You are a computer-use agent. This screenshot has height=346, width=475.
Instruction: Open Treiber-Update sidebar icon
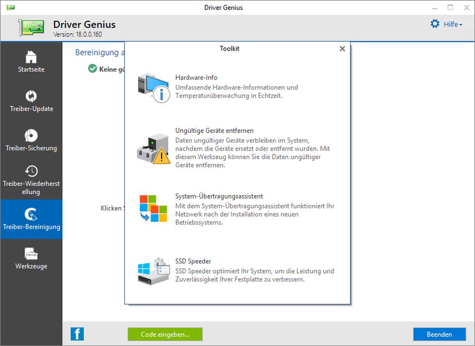pos(31,96)
